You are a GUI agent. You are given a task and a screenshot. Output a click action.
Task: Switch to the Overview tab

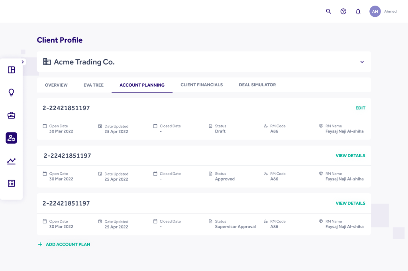[56, 85]
